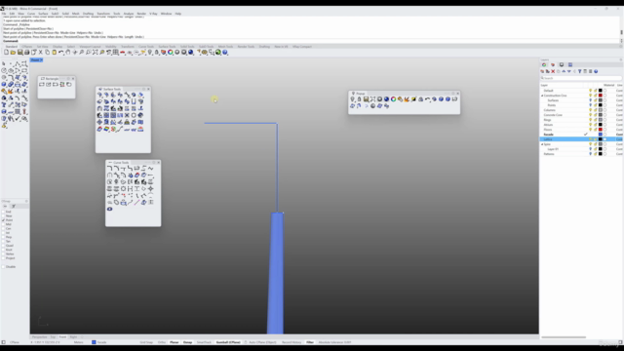The width and height of the screenshot is (624, 351).
Task: Open the Transform menu
Action: click(x=103, y=14)
